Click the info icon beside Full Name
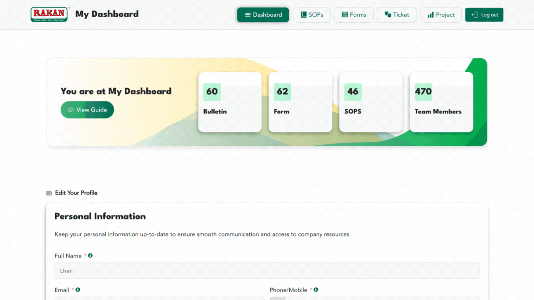Screen dimensions: 534x300 coord(90,256)
